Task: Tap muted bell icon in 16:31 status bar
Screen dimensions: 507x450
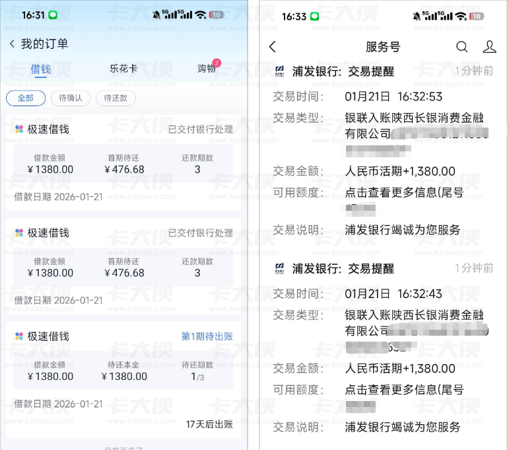Action: coord(156,15)
